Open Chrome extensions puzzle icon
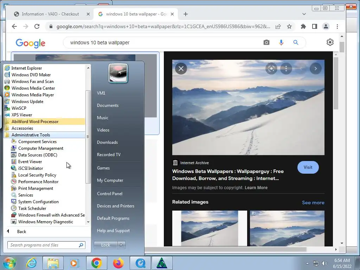This screenshot has height=270, width=360. pyautogui.click(x=303, y=26)
